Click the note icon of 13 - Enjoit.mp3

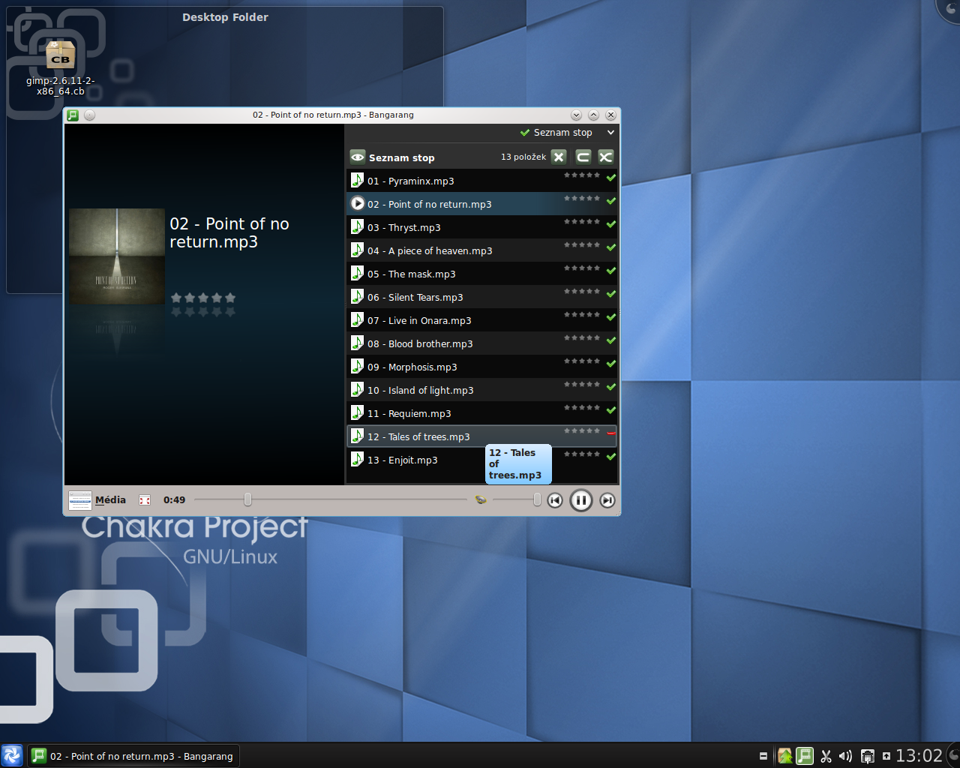coord(358,460)
